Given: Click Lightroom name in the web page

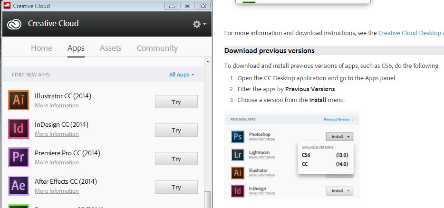Looking at the screenshot, I should click(x=259, y=152).
